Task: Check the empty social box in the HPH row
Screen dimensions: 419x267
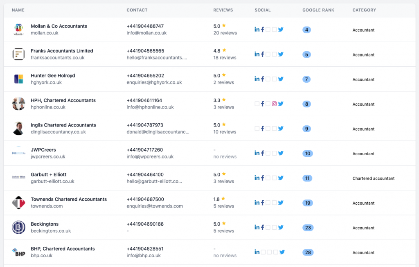Action: [257, 104]
